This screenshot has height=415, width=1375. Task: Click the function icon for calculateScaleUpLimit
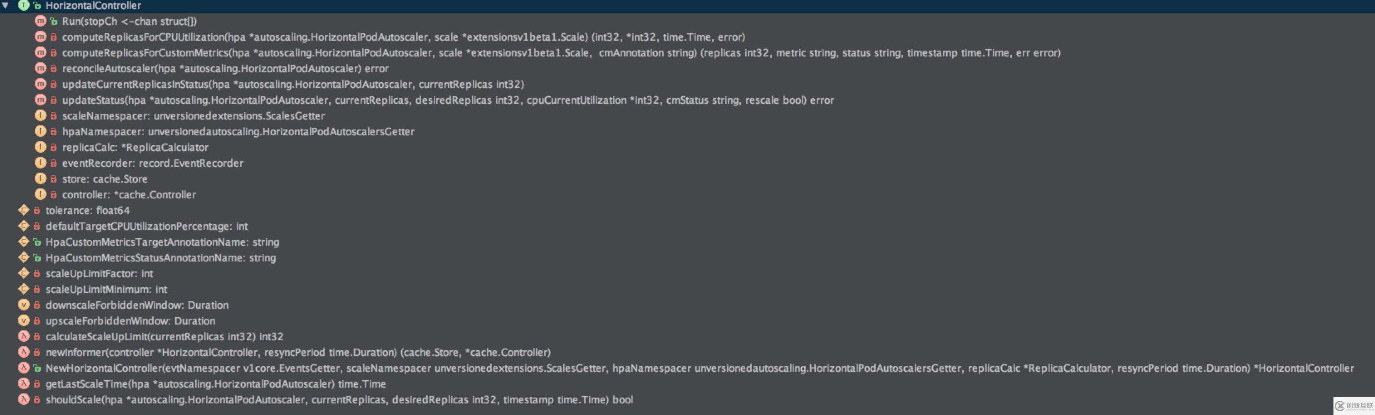(24, 336)
